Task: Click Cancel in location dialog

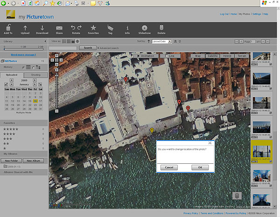Action: [169, 168]
